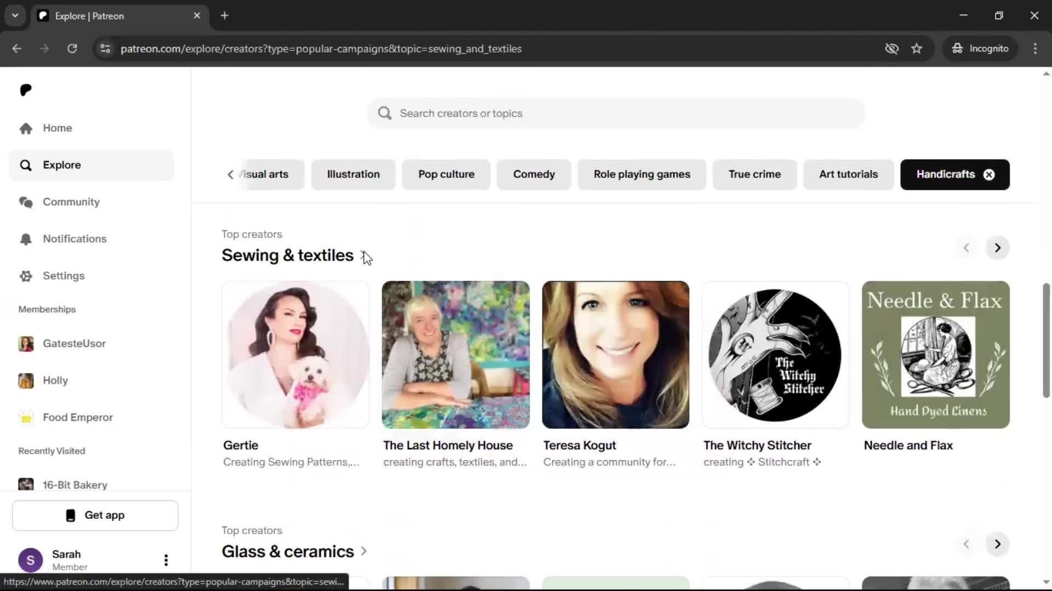Click the page vertical scrollbar thumb
Viewport: 1052px width, 591px height.
1046,340
